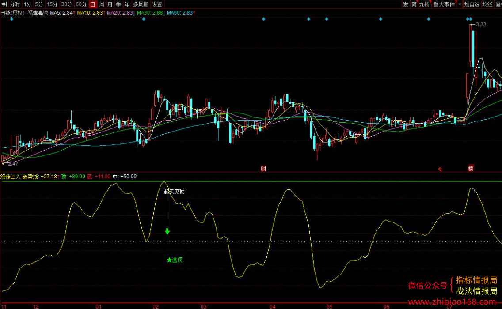Select the 5分 period tab
Image resolution: width=502 pixels, height=309 pixels.
point(39,4)
